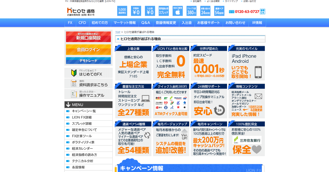This screenshot has width=329, height=172.
Task: Open the 操作マニュアル banner
Action: 89,94
